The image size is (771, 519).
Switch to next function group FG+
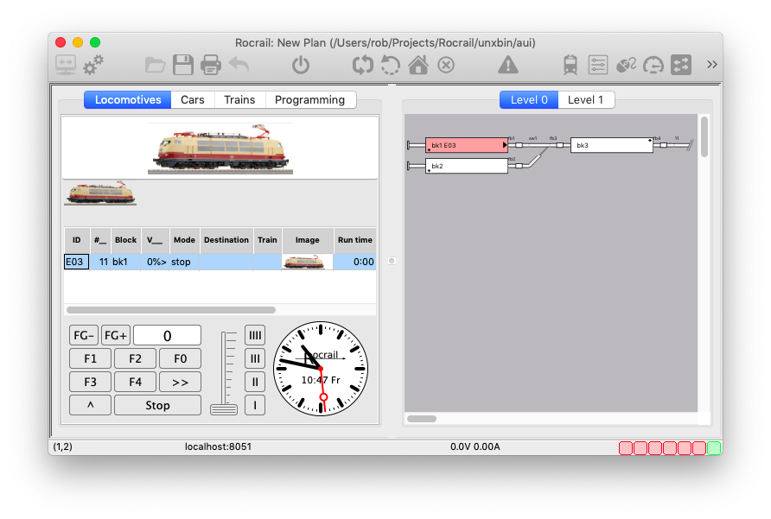pos(116,335)
